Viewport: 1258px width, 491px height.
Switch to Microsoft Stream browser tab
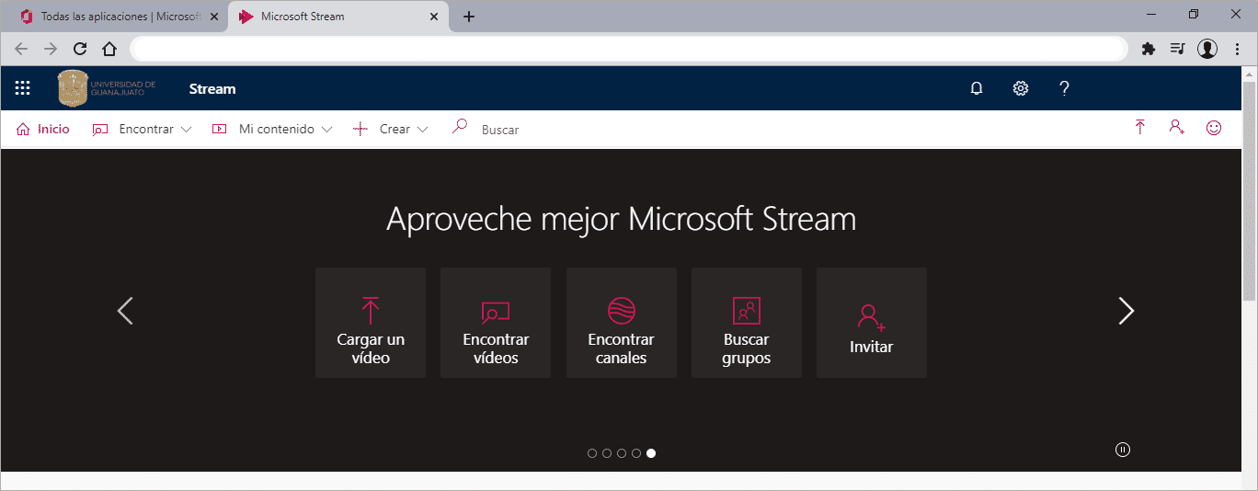[x=338, y=17]
